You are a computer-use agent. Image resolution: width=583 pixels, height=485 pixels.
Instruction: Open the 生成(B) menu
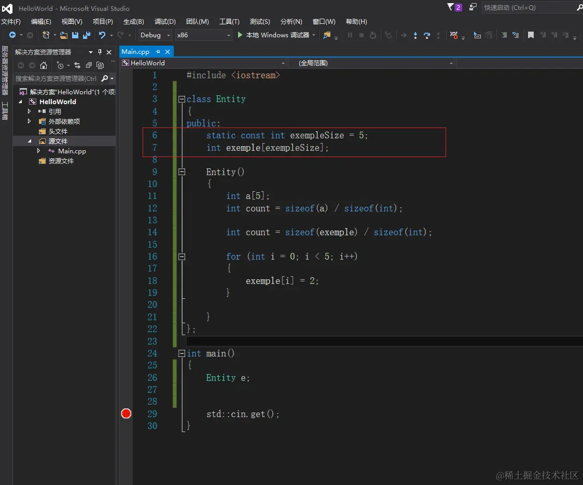[x=133, y=22]
